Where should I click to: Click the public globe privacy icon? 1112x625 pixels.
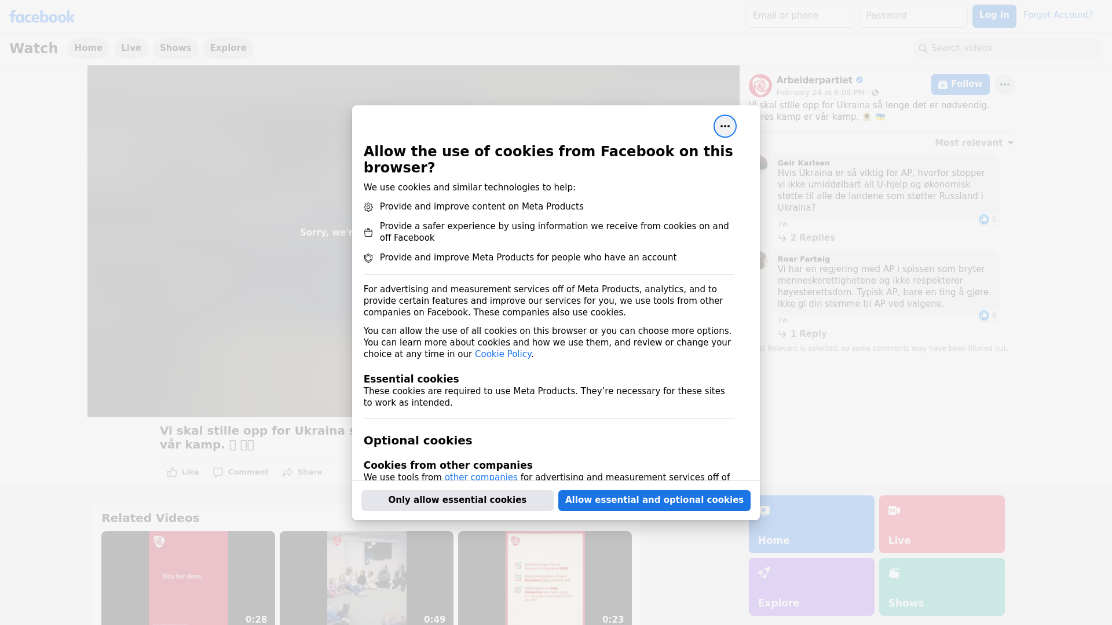(875, 93)
